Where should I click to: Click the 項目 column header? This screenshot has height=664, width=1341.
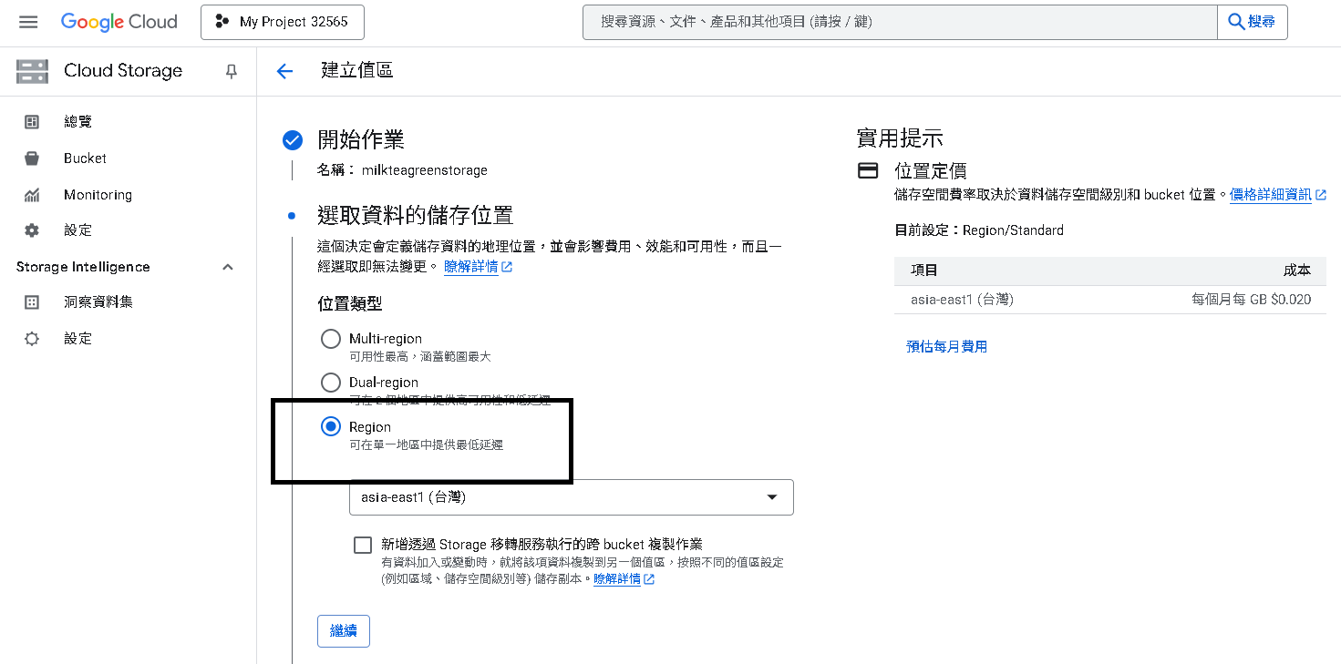click(x=924, y=271)
